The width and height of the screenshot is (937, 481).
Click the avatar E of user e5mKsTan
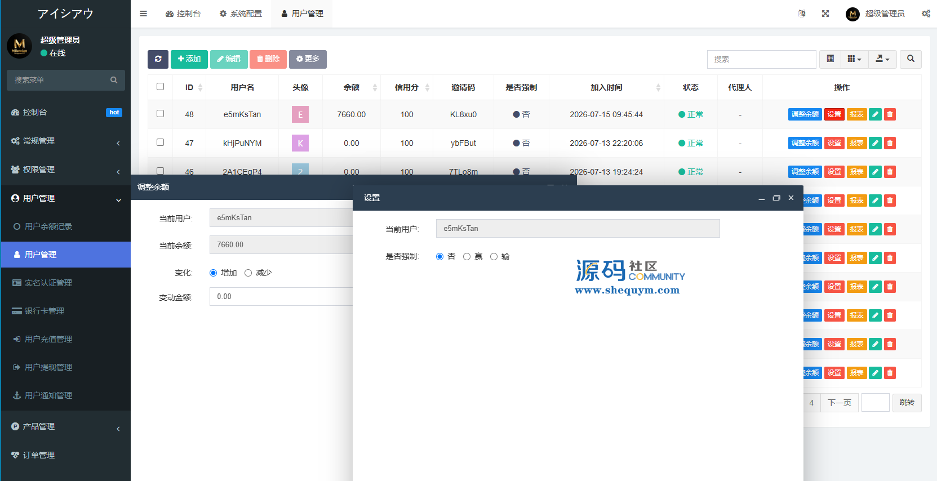[x=300, y=114]
